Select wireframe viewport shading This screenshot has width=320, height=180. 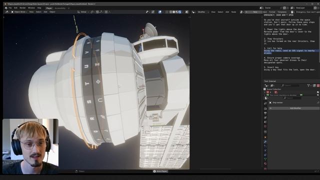(171, 12)
